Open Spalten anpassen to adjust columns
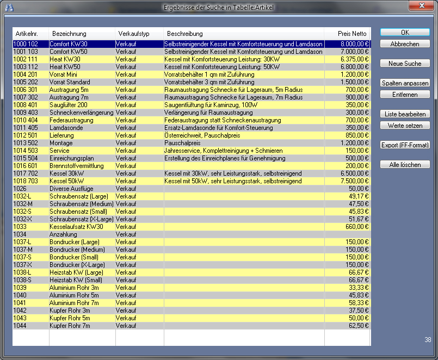Image resolution: width=438 pixels, height=360 pixels. [405, 83]
